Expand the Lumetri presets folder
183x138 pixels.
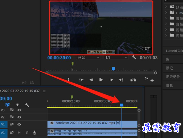coord(166,12)
